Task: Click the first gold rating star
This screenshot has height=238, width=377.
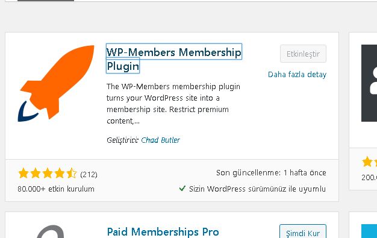Action: pyautogui.click(x=23, y=174)
